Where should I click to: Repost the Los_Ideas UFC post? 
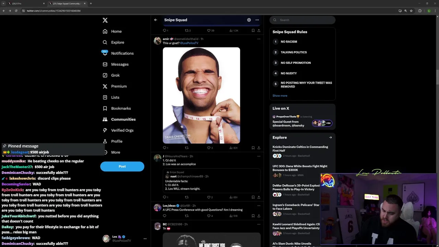coord(187,216)
